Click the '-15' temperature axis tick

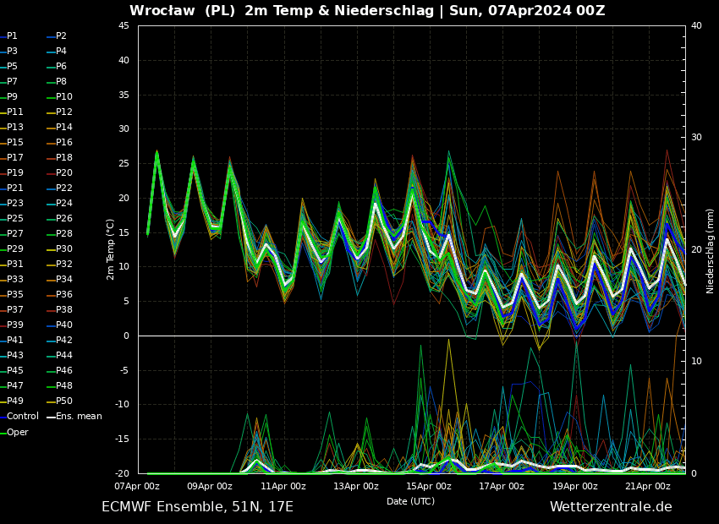point(123,439)
